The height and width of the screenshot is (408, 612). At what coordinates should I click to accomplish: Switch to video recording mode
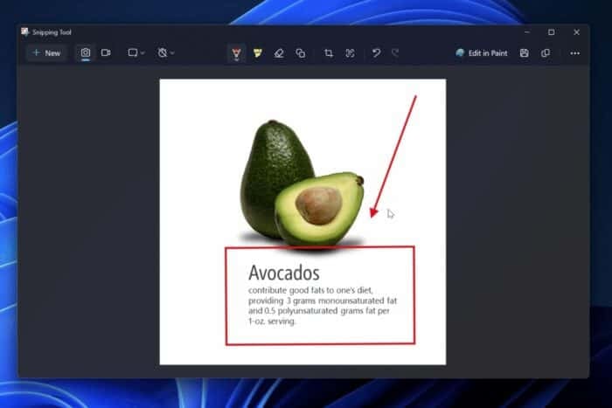coord(106,52)
